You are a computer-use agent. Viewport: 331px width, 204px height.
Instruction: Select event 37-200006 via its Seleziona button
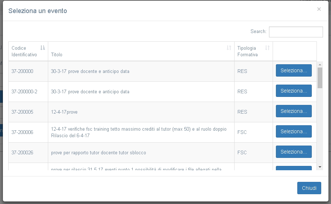pyautogui.click(x=294, y=131)
